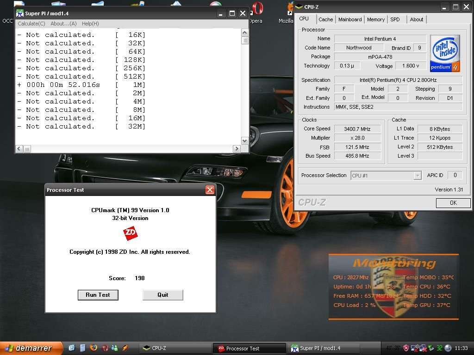474x355 pixels.
Task: Click the Instructions field MMX, SSE, SSE2
Action: click(x=398, y=107)
